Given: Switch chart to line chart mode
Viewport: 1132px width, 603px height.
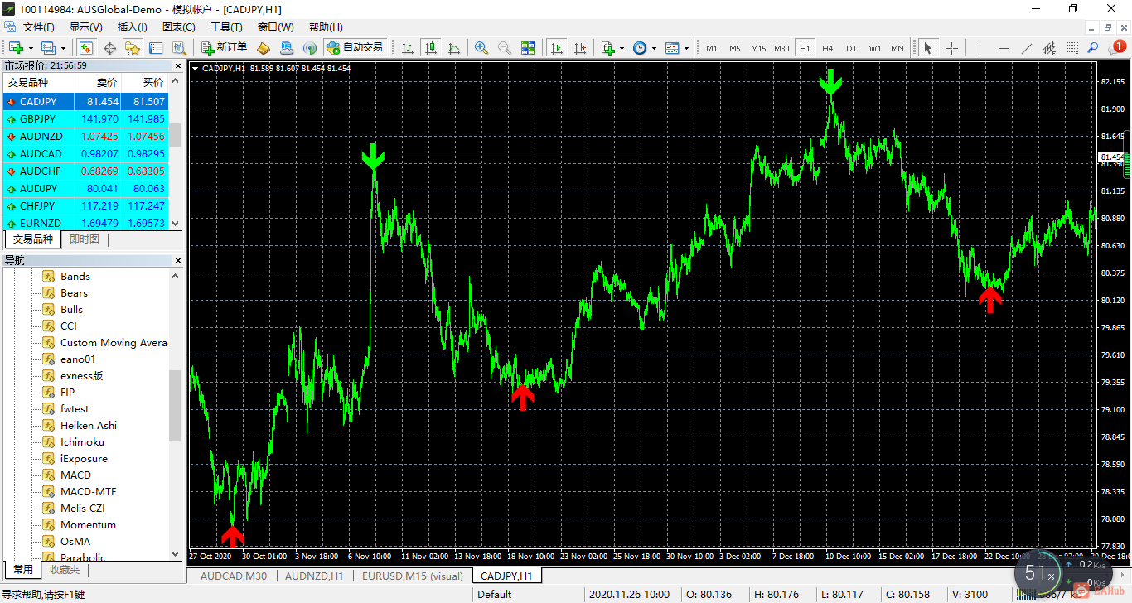Looking at the screenshot, I should (454, 48).
